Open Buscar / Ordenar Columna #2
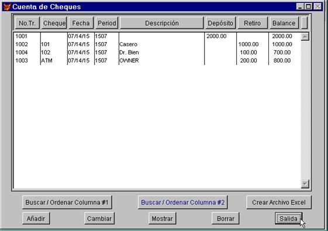The image size is (328, 231). 182,202
